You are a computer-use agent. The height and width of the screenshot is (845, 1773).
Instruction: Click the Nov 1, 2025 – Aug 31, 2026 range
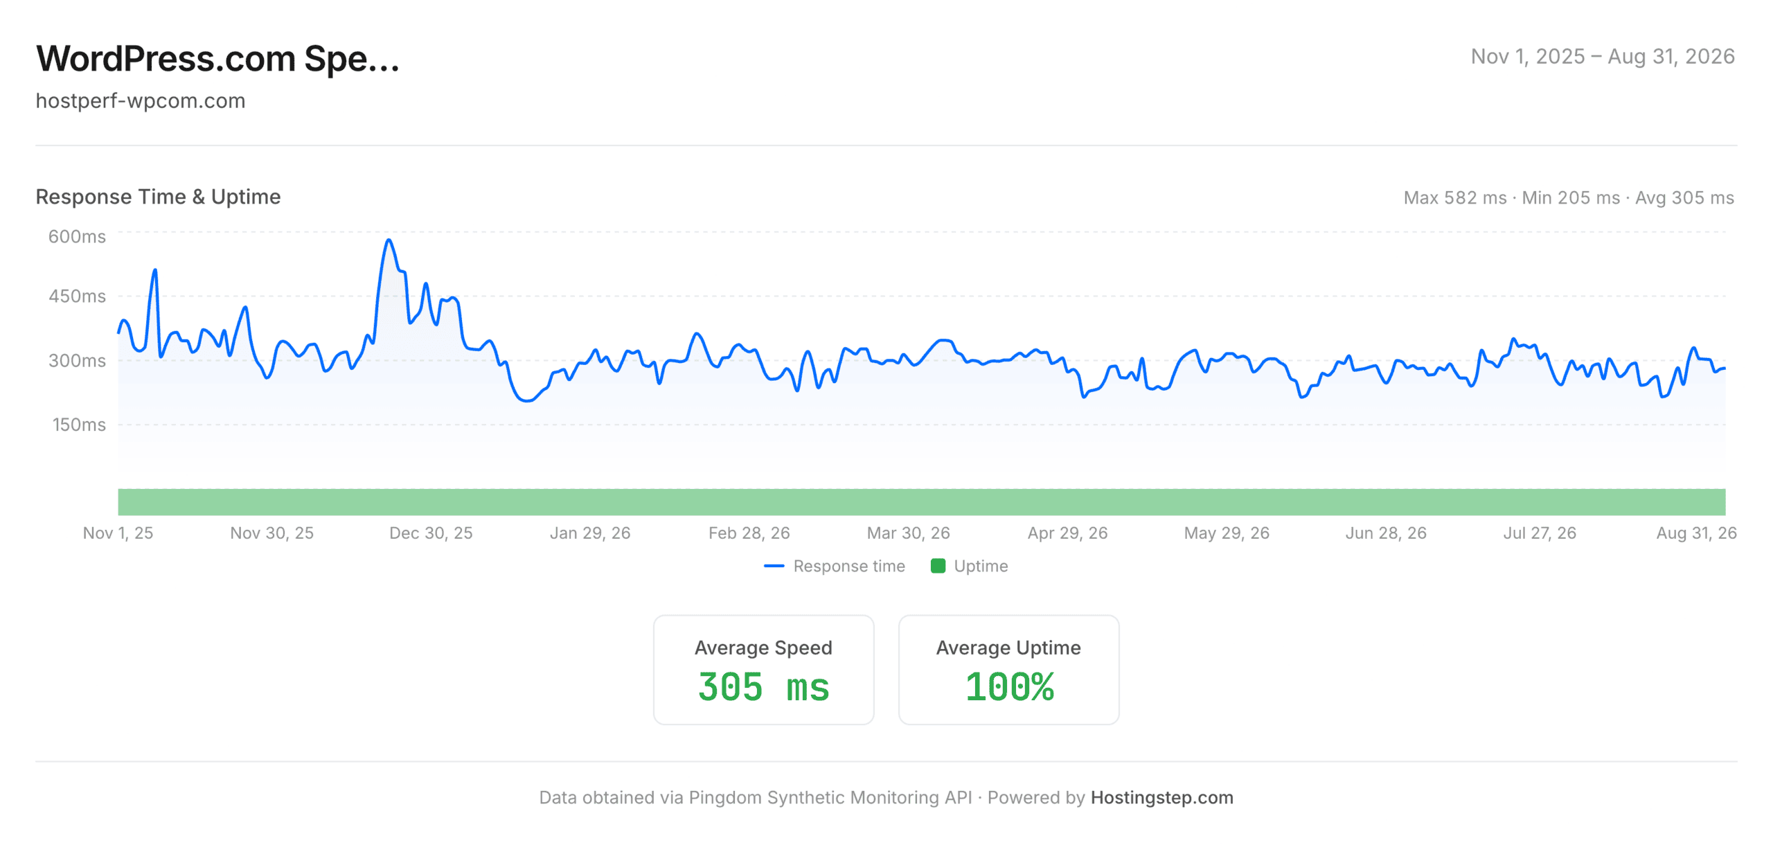pos(1603,56)
